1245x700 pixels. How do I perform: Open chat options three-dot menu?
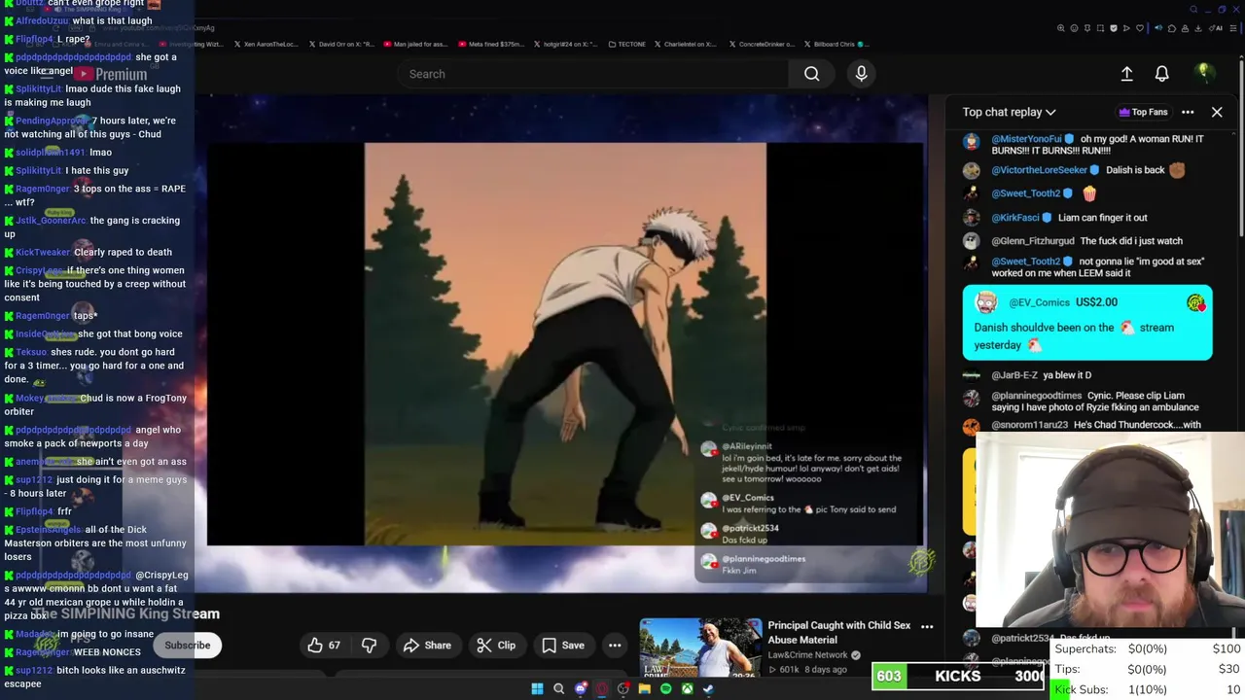pyautogui.click(x=1188, y=112)
